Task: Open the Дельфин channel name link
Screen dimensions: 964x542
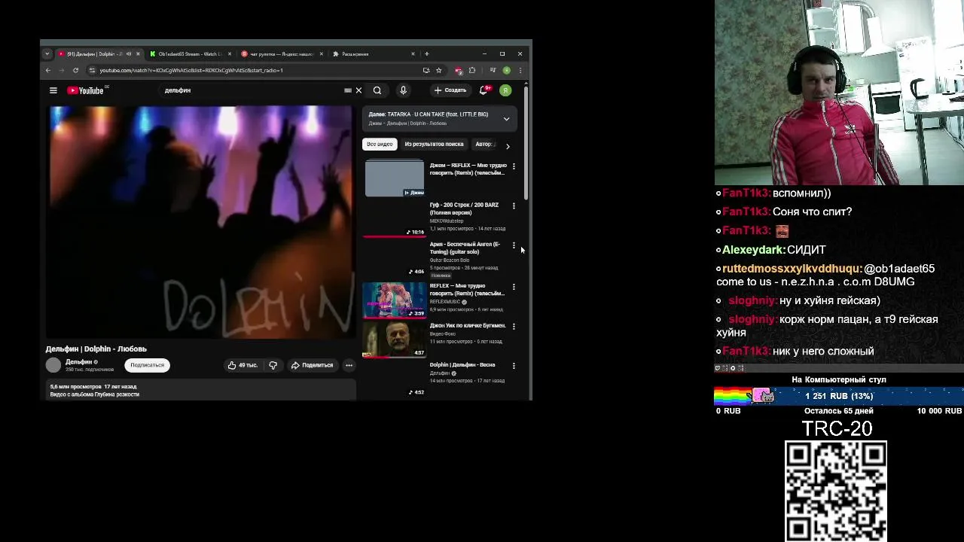Action: (78, 361)
